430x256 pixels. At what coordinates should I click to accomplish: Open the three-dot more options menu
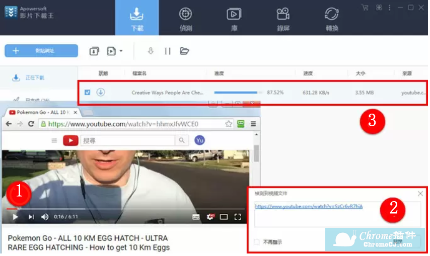pyautogui.click(x=389, y=8)
